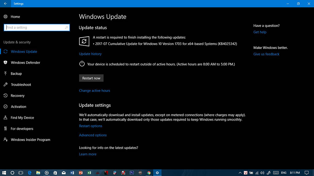Open Cortana circle on taskbar
This screenshot has width=314, height=176.
pos(12,173)
